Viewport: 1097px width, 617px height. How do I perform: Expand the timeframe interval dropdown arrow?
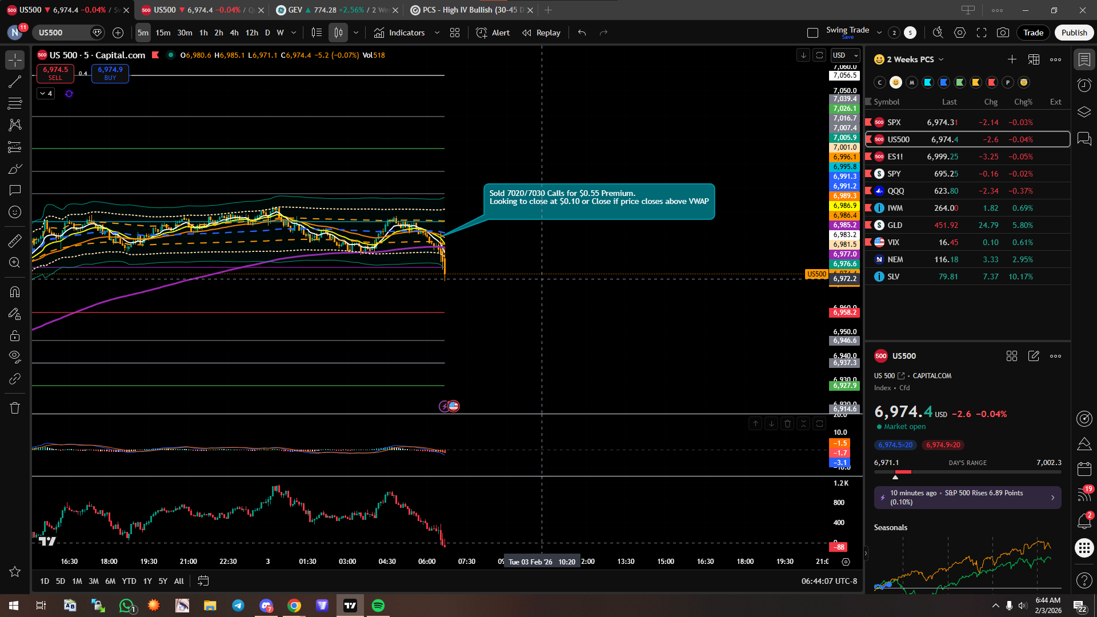pos(294,33)
